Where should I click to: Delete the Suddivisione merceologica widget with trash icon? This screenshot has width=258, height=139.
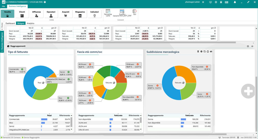pos(198,52)
